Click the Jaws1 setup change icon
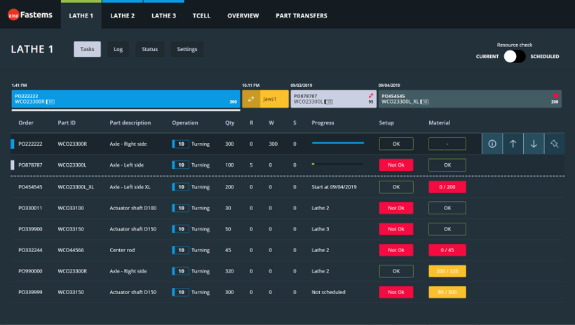Screen dimensions: 575x325 pos(252,99)
